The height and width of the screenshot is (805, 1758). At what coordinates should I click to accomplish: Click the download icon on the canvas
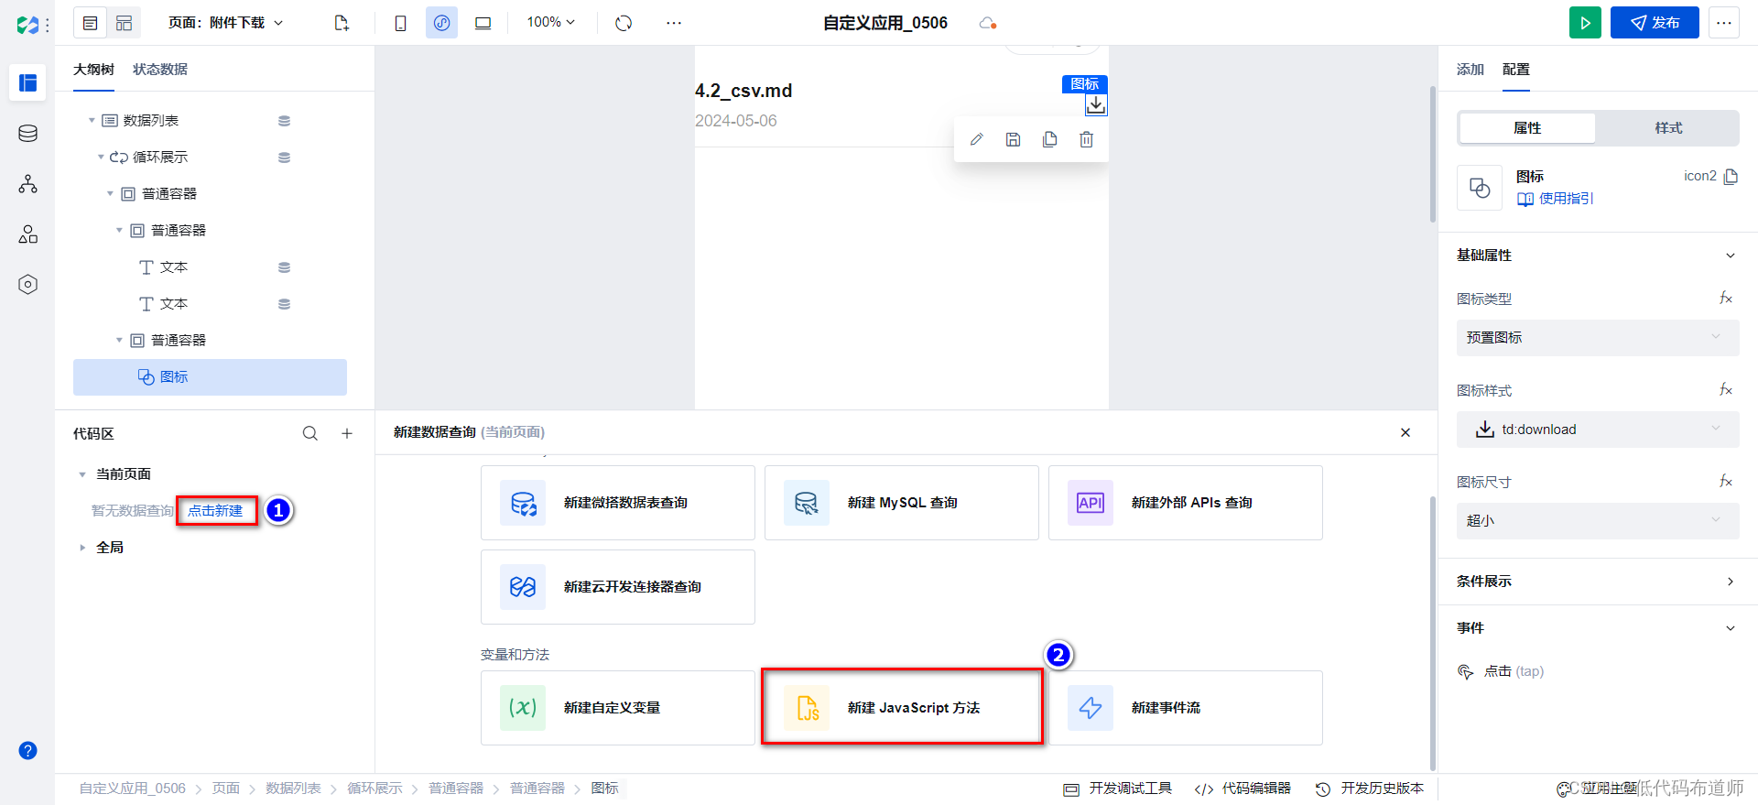1096,105
